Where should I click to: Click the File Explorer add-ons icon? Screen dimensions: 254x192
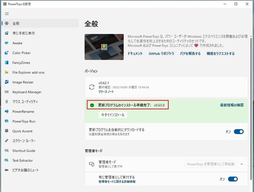click(x=7, y=72)
